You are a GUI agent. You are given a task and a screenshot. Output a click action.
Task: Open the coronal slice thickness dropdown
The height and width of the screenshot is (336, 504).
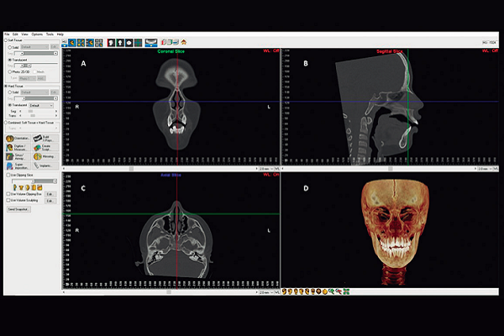(x=266, y=169)
